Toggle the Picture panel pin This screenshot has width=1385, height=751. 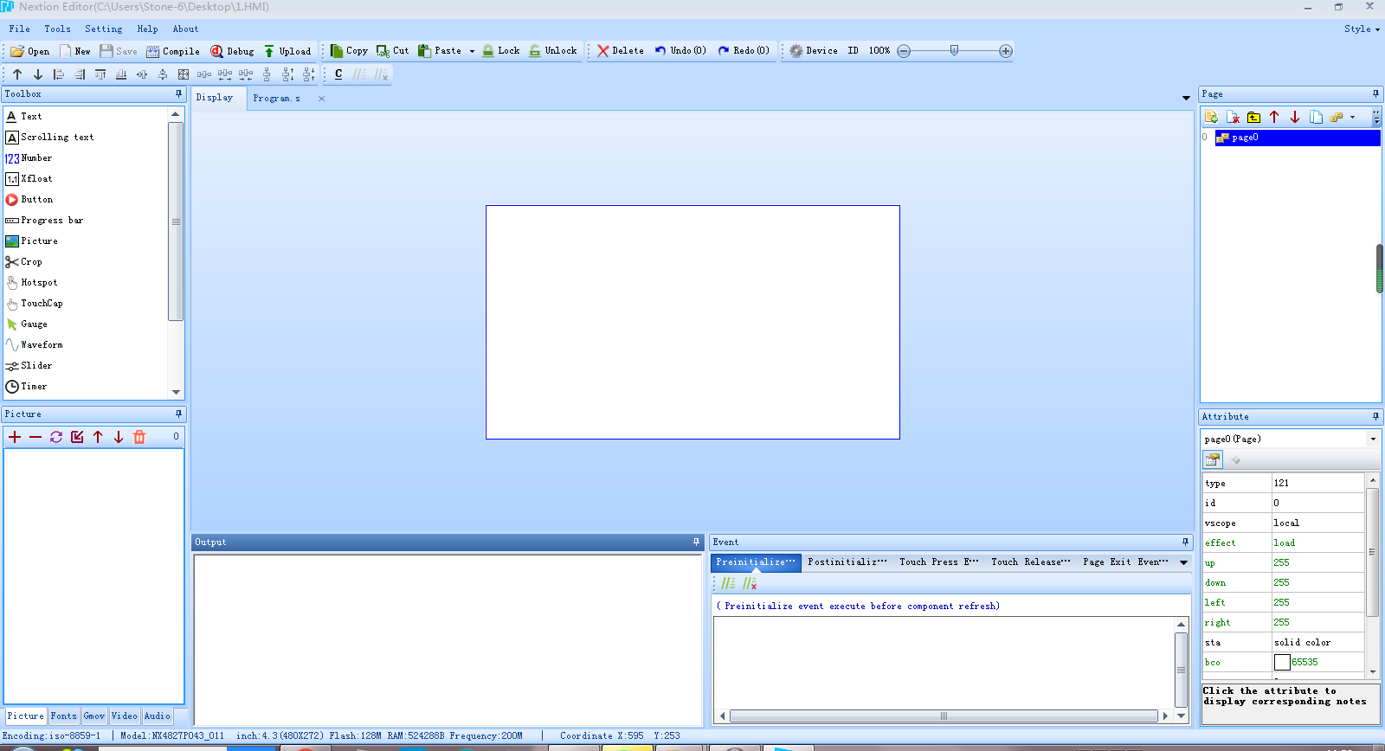(179, 414)
